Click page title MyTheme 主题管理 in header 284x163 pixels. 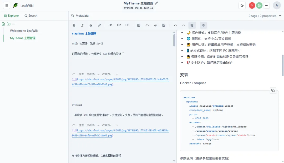tap(138, 3)
